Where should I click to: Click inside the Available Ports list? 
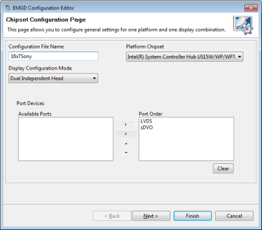66,139
